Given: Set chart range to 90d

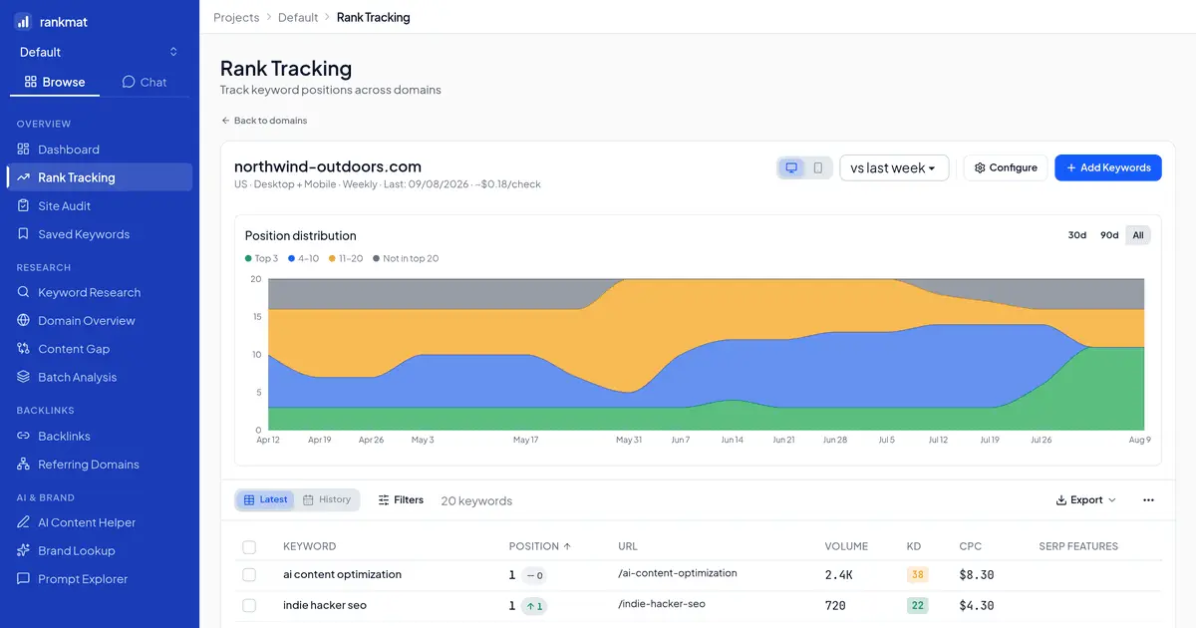Looking at the screenshot, I should pos(1109,235).
